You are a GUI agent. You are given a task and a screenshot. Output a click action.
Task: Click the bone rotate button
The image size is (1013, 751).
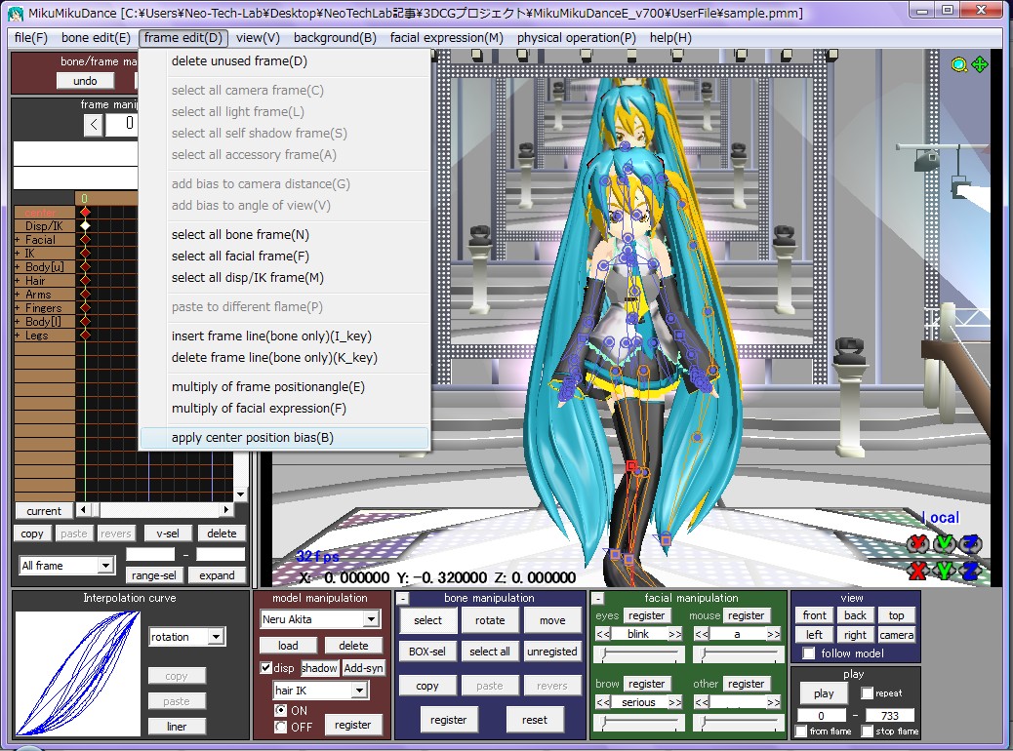pos(490,620)
